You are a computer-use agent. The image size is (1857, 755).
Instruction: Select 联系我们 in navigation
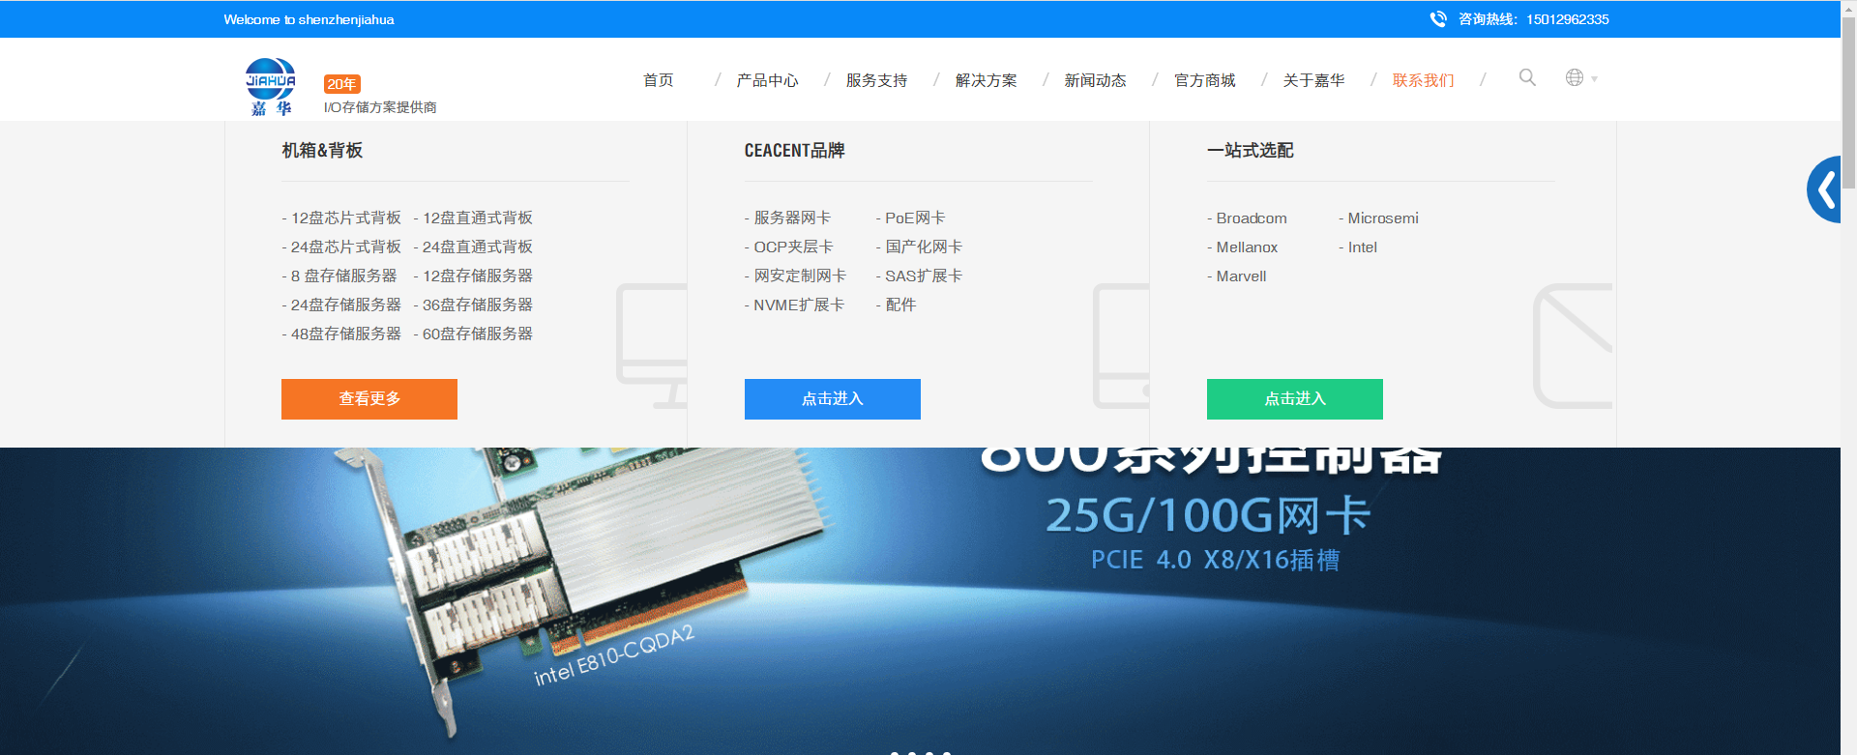click(1423, 80)
